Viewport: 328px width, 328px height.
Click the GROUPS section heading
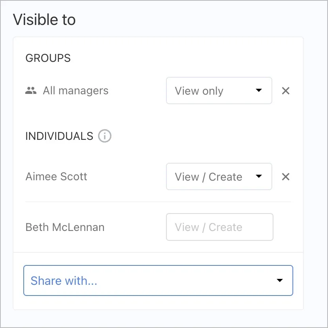[x=48, y=58]
